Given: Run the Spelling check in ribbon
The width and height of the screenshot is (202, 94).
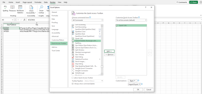Looking at the screenshot, I should 5,9.
